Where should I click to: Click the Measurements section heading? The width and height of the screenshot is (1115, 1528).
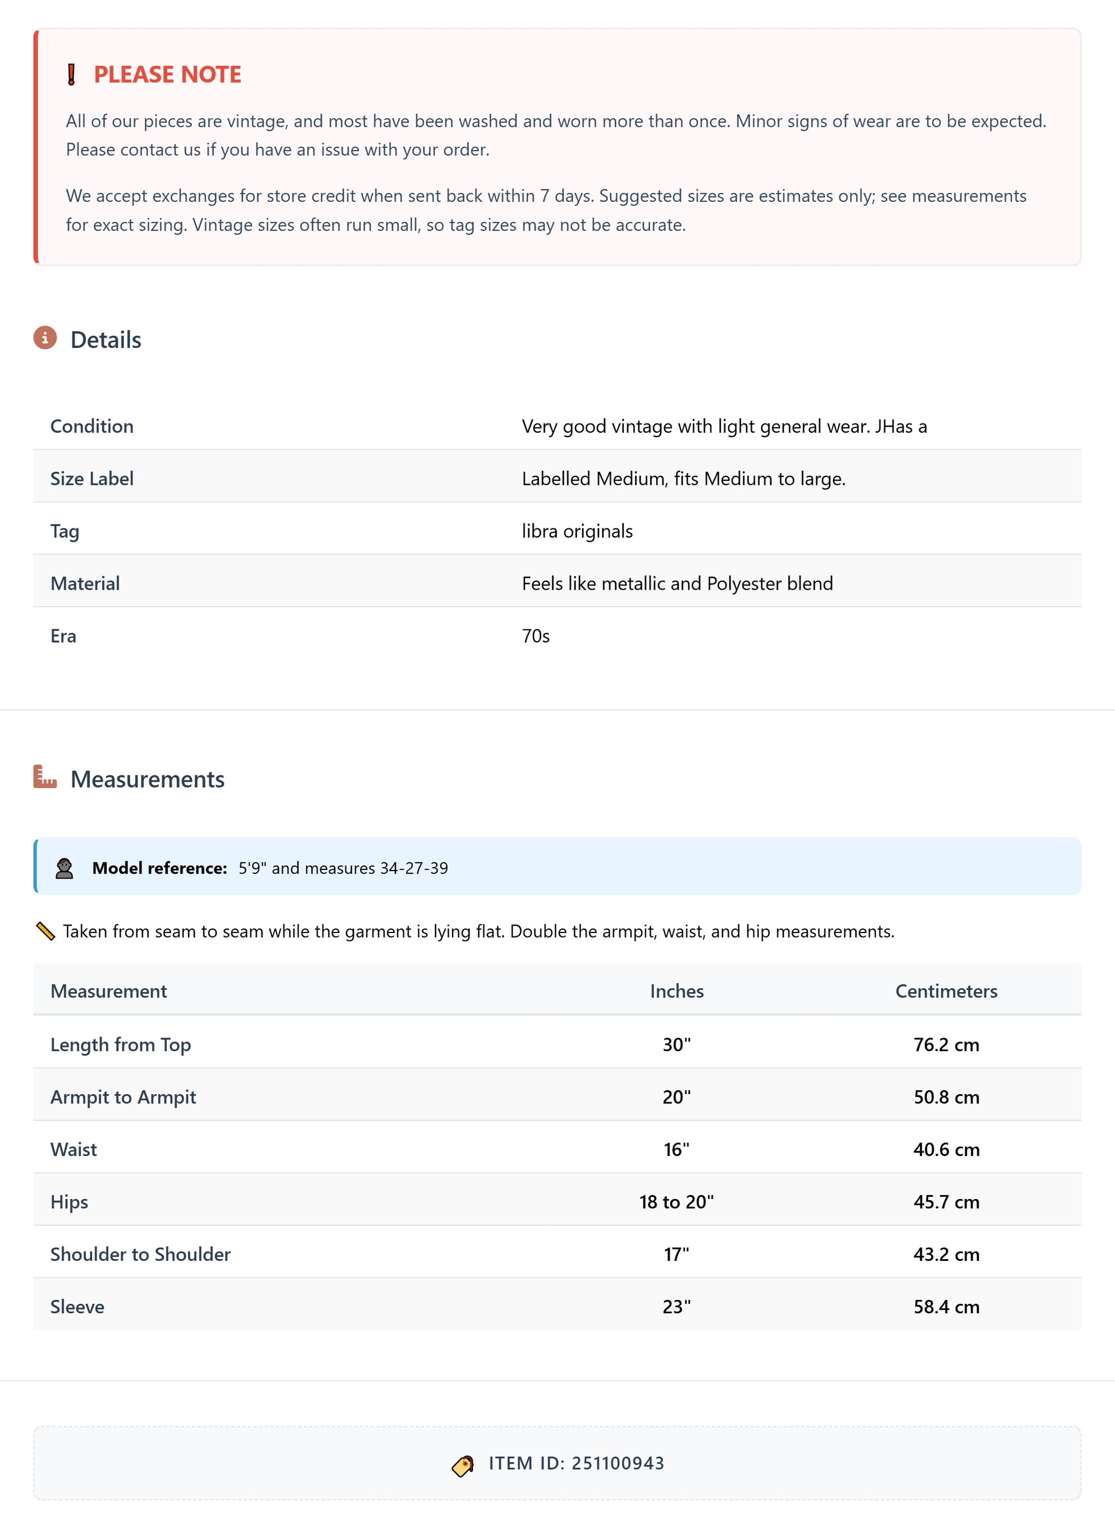[147, 779]
